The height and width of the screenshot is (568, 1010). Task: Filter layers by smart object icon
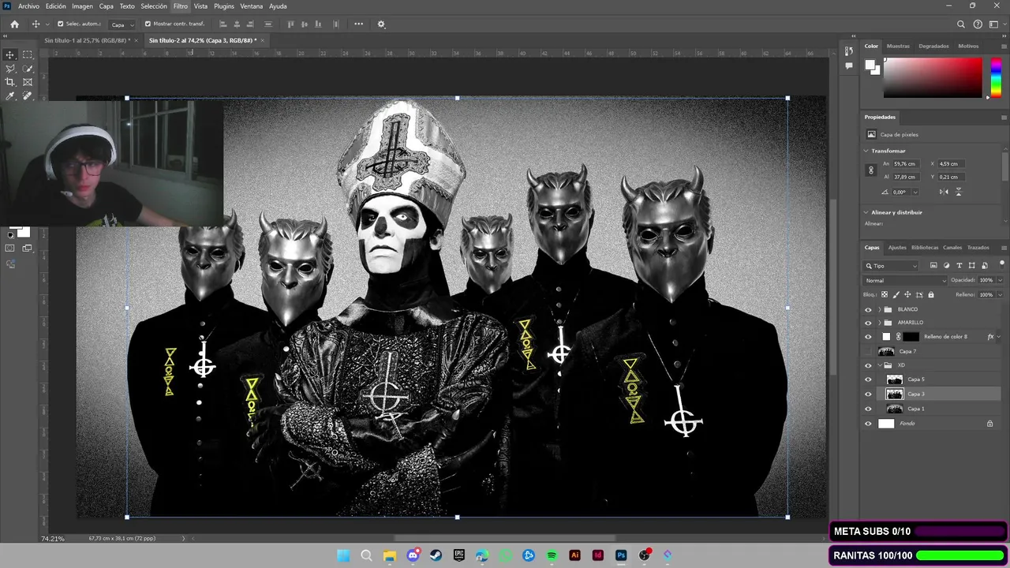tap(983, 266)
